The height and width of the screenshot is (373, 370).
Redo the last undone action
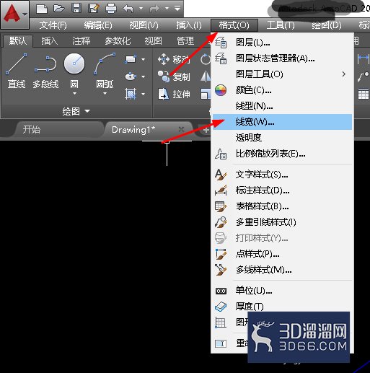click(x=154, y=9)
